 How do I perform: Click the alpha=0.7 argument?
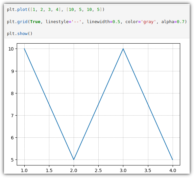point(173,21)
